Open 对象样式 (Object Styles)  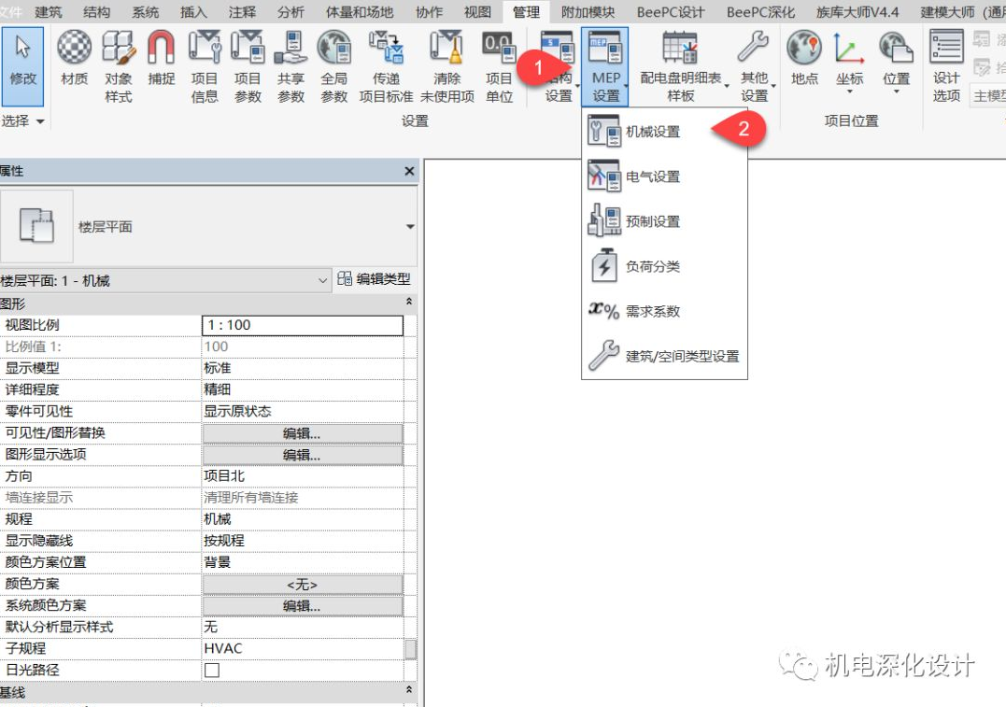[x=119, y=66]
